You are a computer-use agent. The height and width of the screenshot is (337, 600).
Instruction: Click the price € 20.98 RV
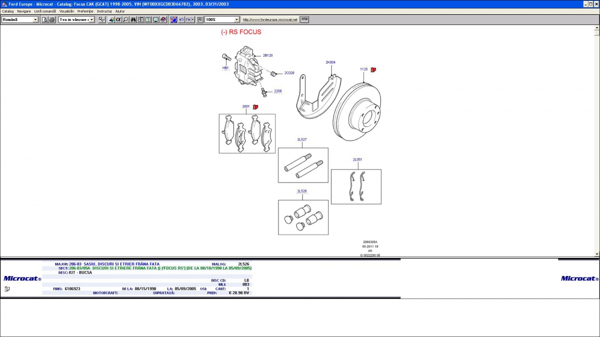238,292
